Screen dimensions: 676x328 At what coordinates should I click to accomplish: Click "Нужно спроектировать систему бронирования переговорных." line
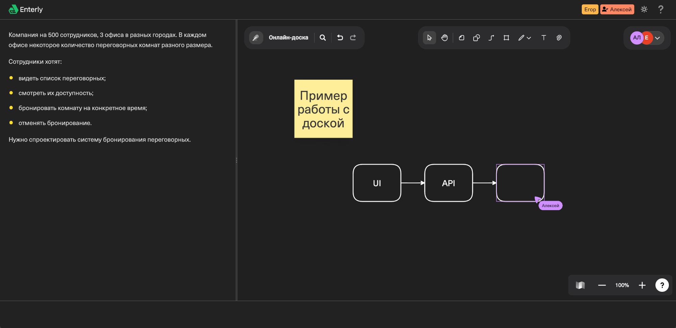pyautogui.click(x=100, y=140)
